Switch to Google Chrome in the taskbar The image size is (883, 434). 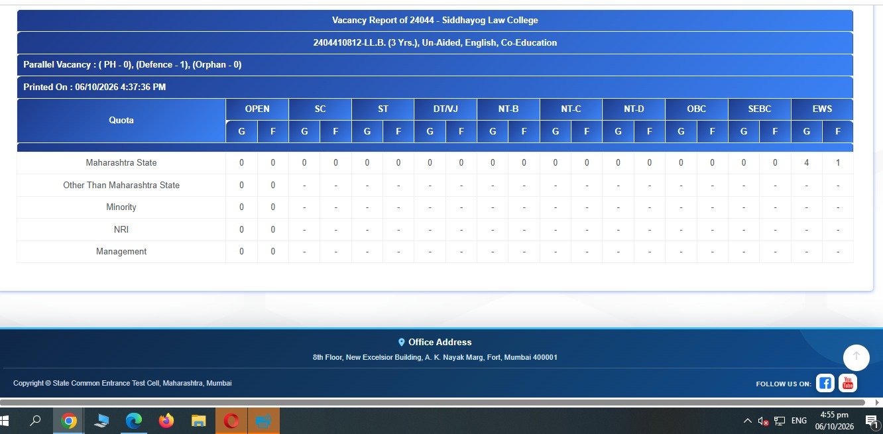coord(68,421)
